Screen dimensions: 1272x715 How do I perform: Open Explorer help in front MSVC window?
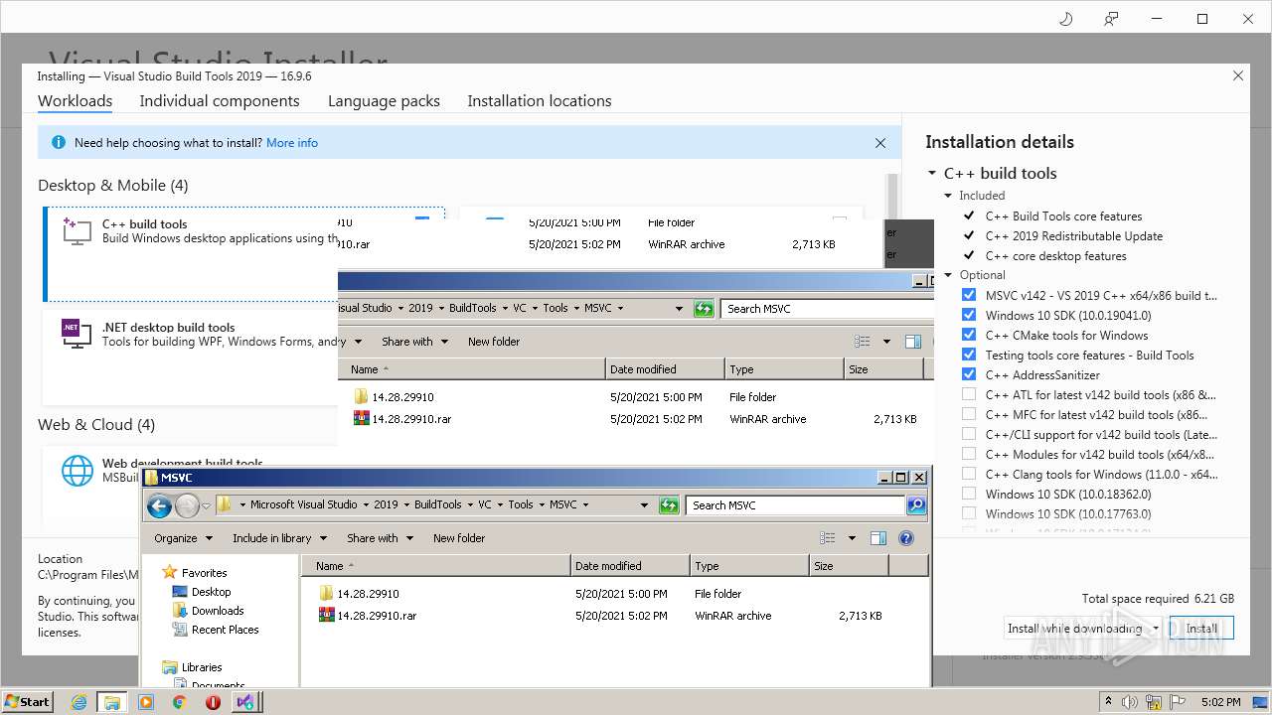pos(905,538)
